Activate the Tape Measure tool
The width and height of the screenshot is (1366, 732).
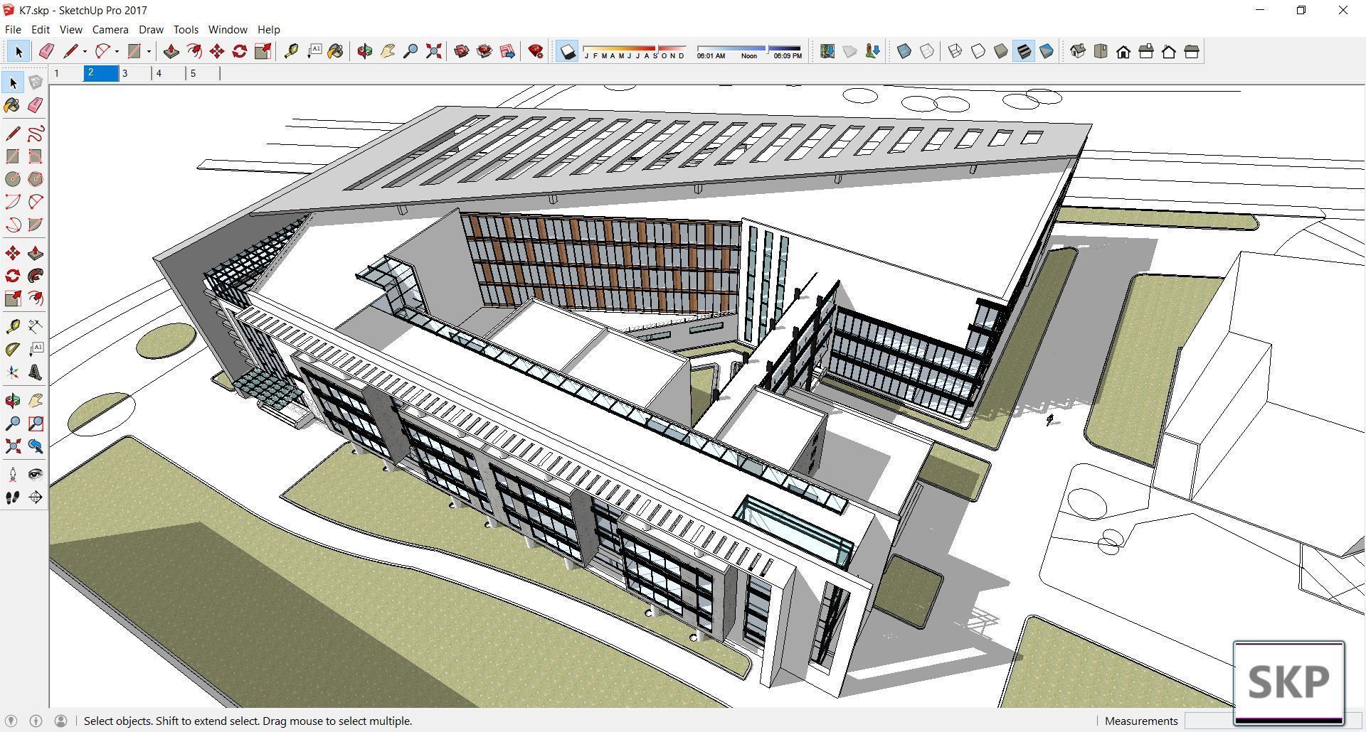(292, 51)
